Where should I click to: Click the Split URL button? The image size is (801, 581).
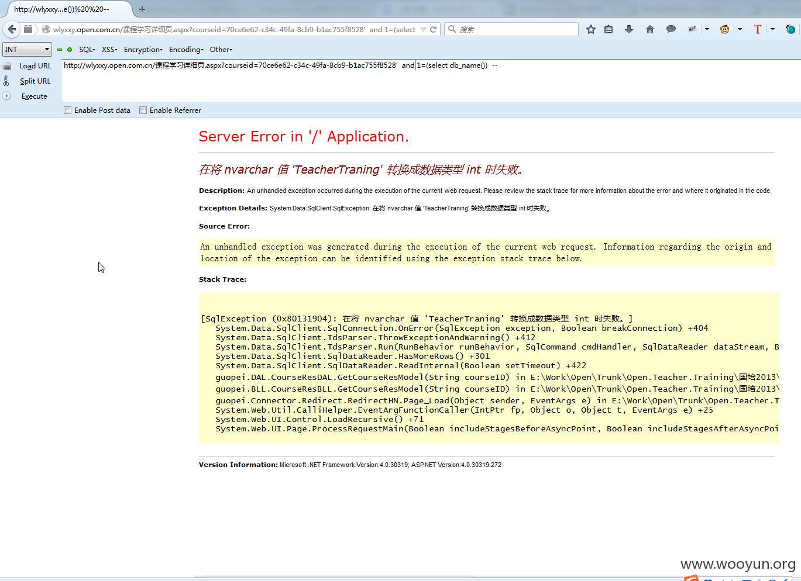[35, 81]
